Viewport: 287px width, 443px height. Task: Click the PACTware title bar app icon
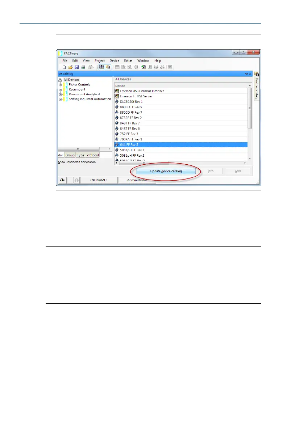(61, 53)
